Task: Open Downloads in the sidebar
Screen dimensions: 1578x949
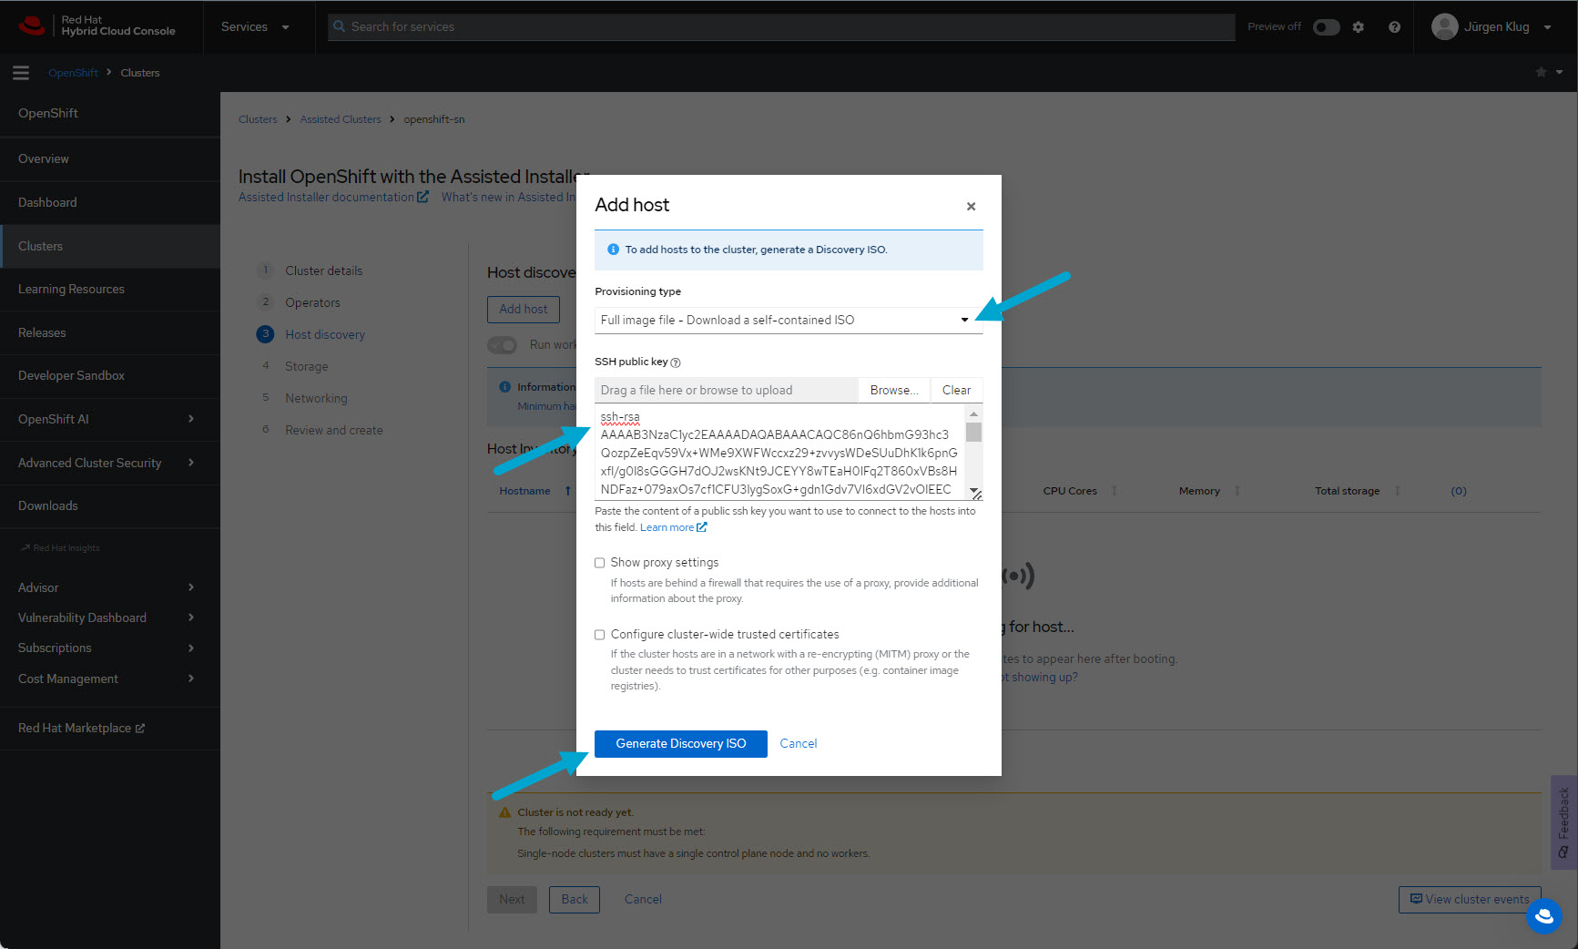Action: point(48,506)
